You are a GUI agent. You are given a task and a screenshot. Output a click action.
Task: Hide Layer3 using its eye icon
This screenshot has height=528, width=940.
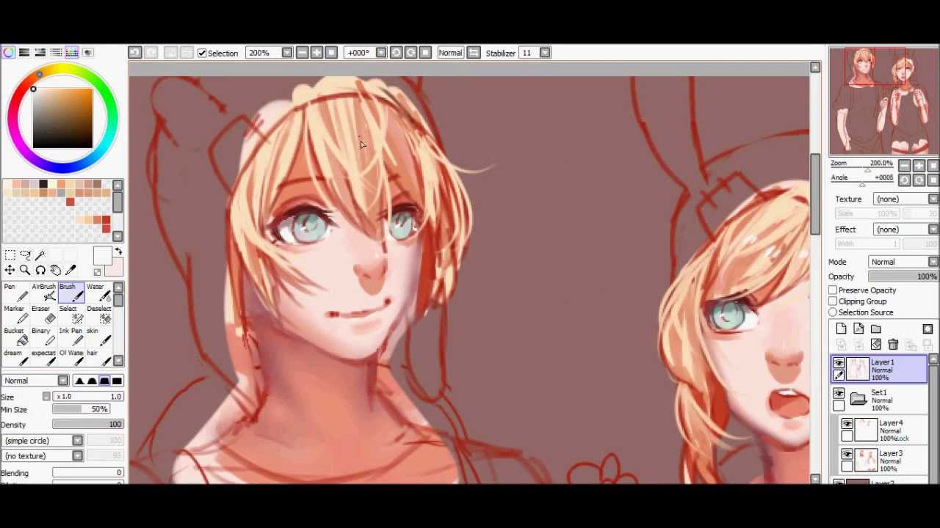847,455
